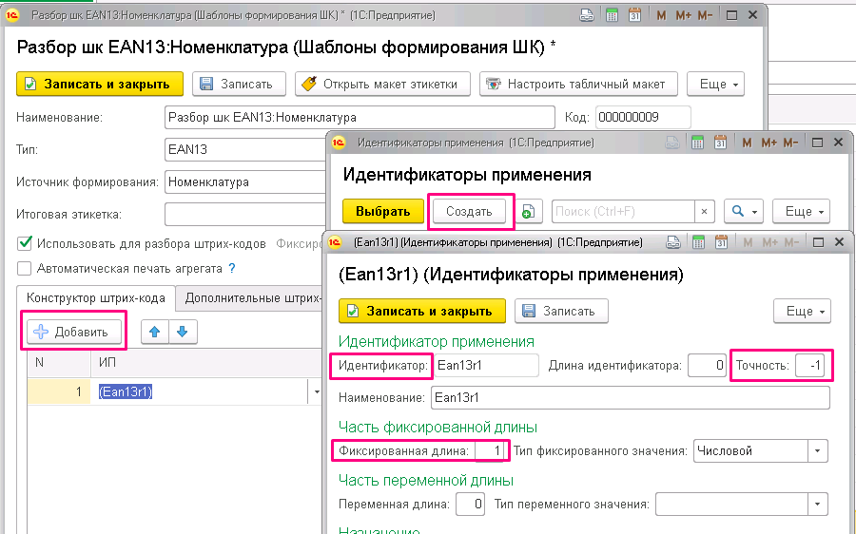Click printer icon in Ean13r1 window title bar
This screenshot has height=534, width=856.
coord(673,242)
